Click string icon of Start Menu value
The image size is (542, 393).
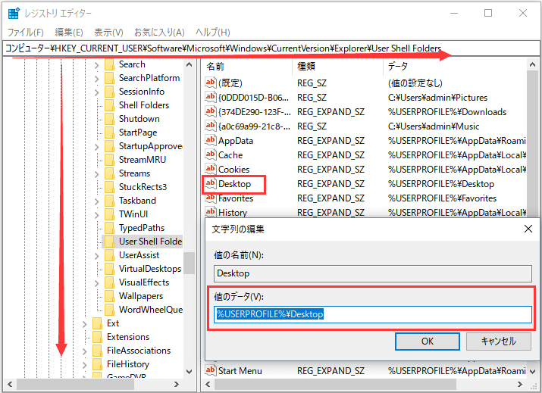click(x=210, y=370)
